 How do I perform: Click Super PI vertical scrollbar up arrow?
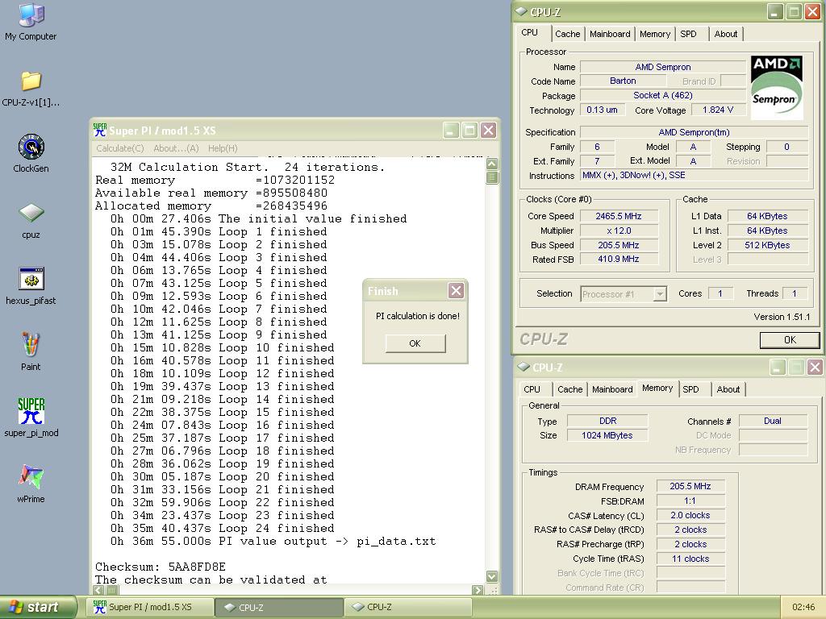tap(492, 164)
